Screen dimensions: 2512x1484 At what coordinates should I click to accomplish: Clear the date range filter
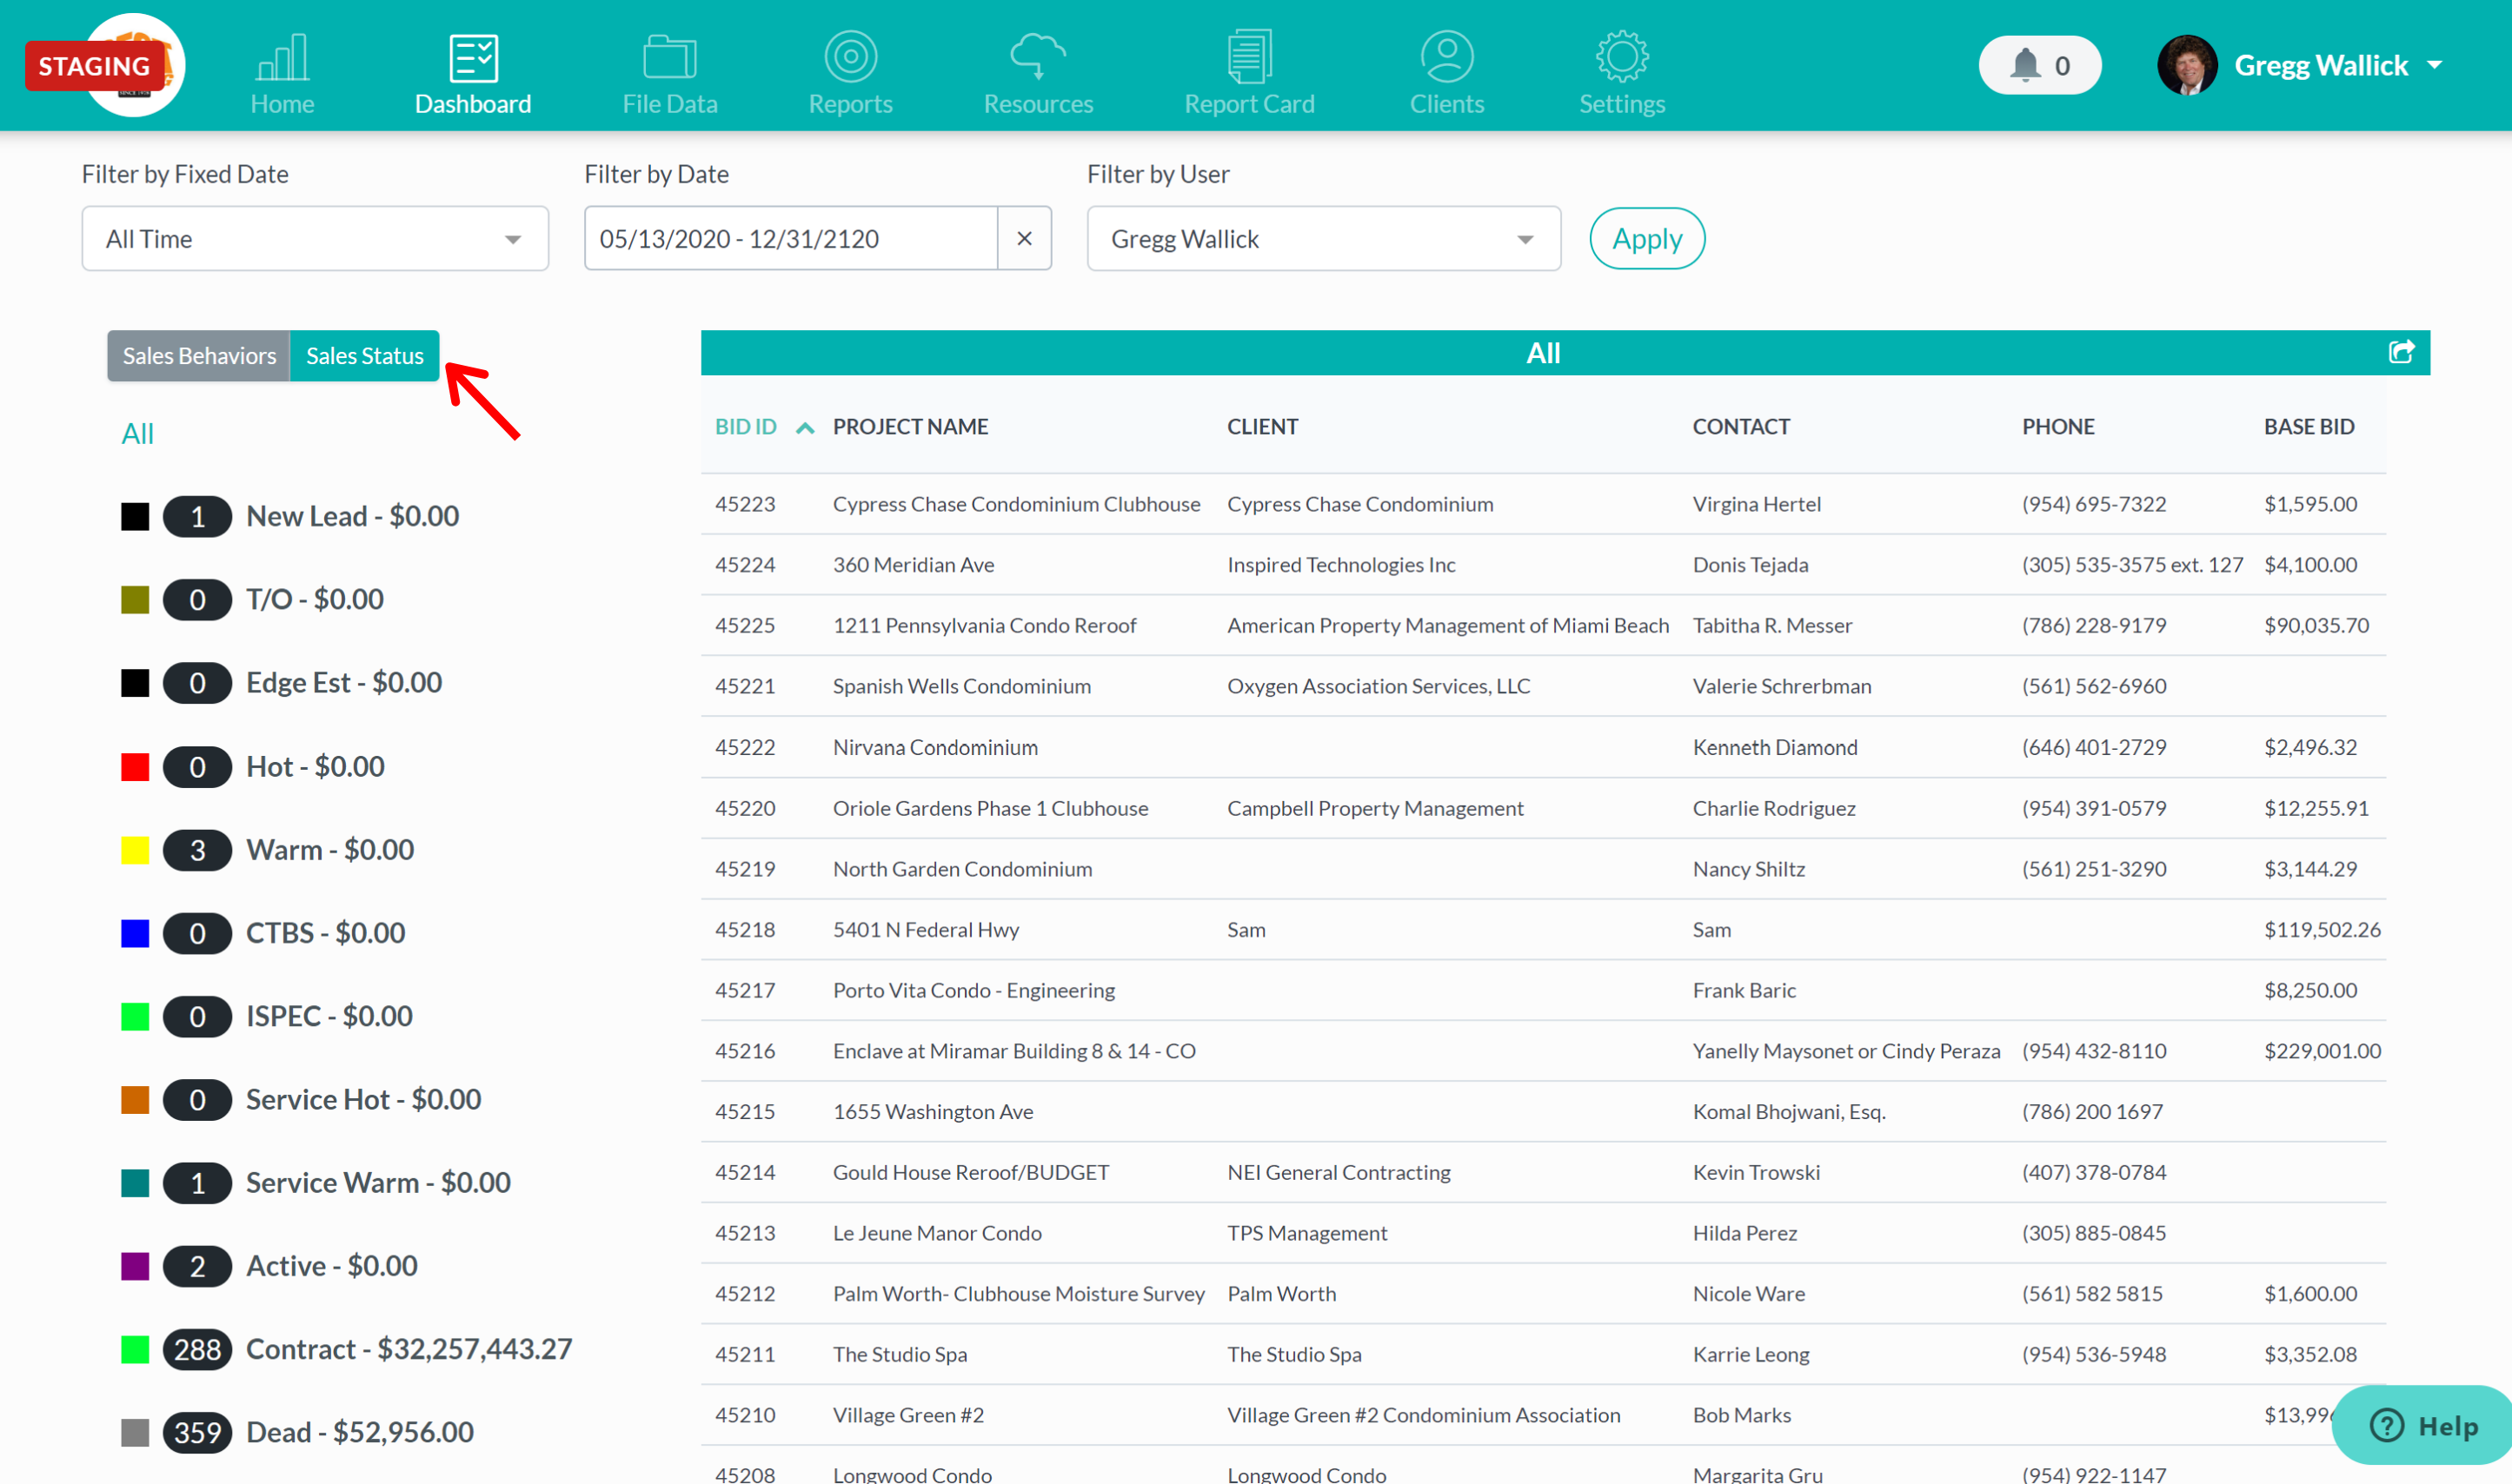pos(1025,238)
